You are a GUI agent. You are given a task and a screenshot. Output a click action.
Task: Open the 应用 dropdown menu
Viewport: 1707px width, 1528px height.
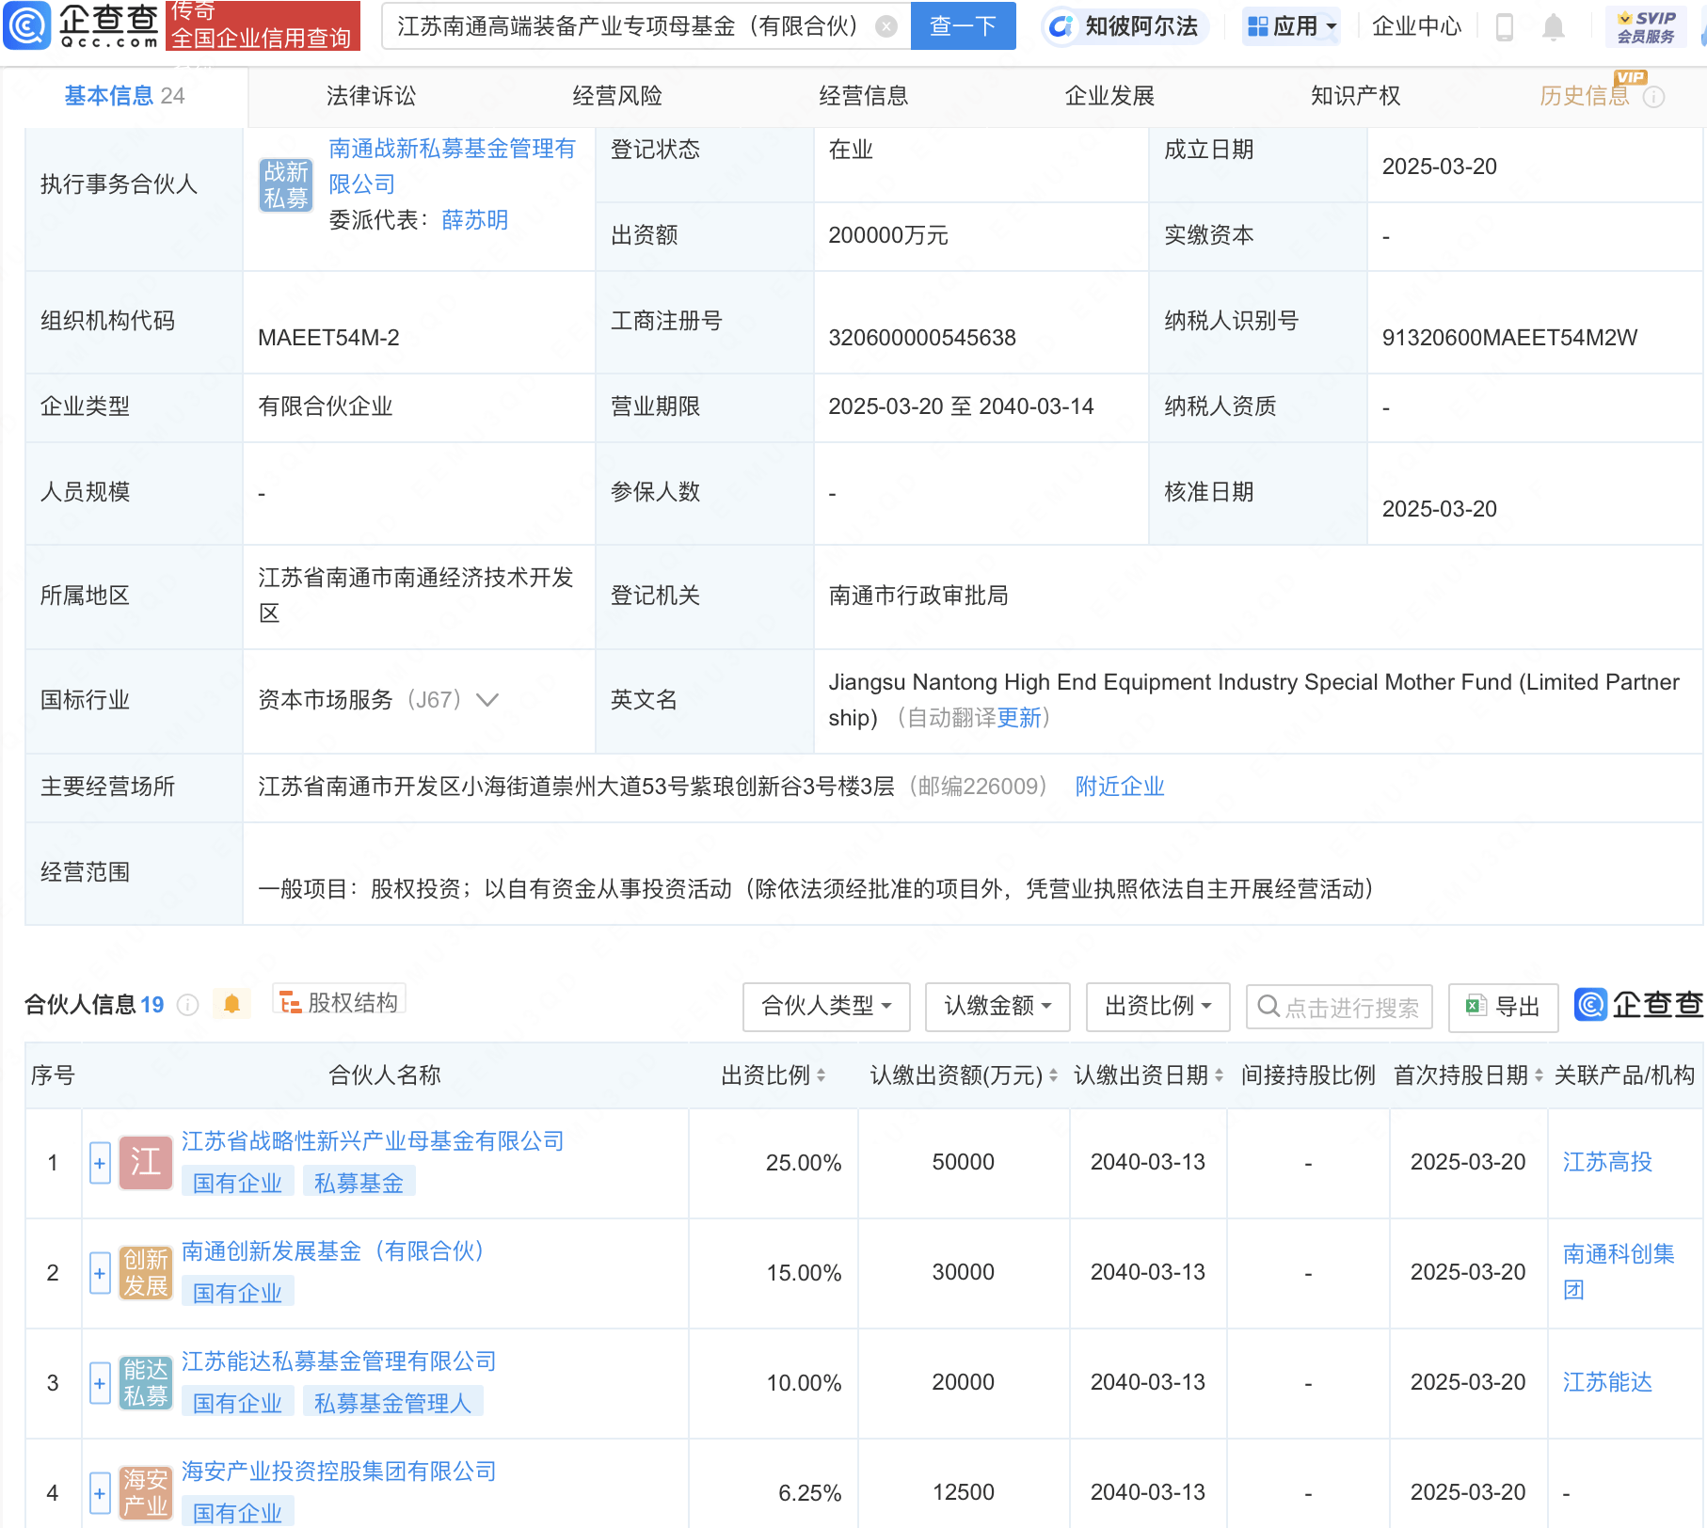(1291, 26)
